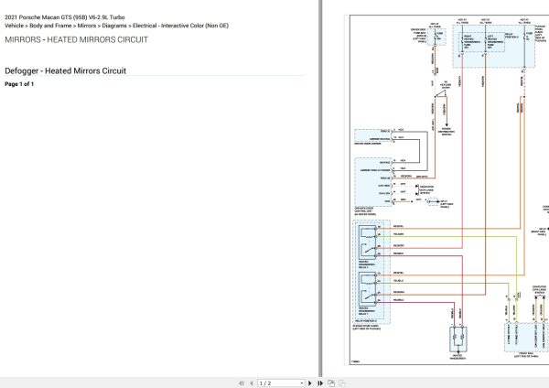The width and height of the screenshot is (549, 388).
Task: Click the 2021 Porsche Macan GTS vehicle title
Action: 65,17
